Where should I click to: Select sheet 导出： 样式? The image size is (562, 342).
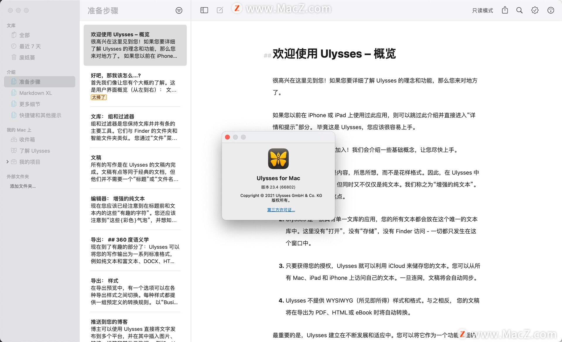point(135,291)
